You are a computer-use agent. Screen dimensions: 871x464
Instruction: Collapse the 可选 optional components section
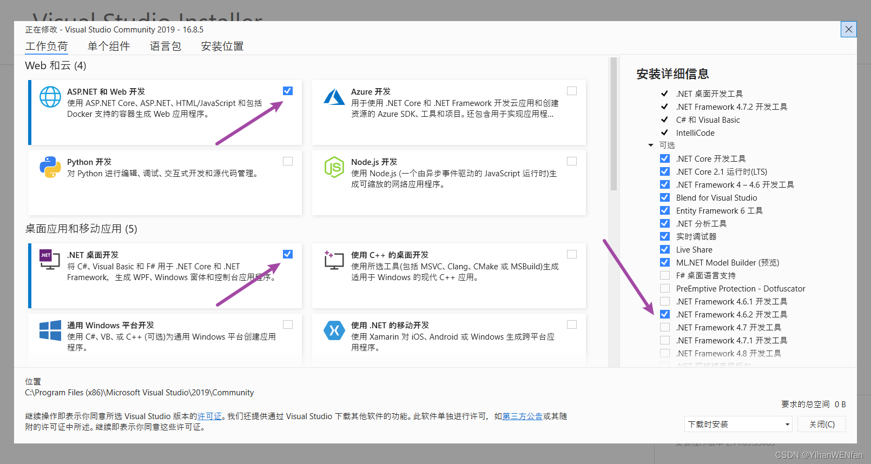click(x=651, y=145)
